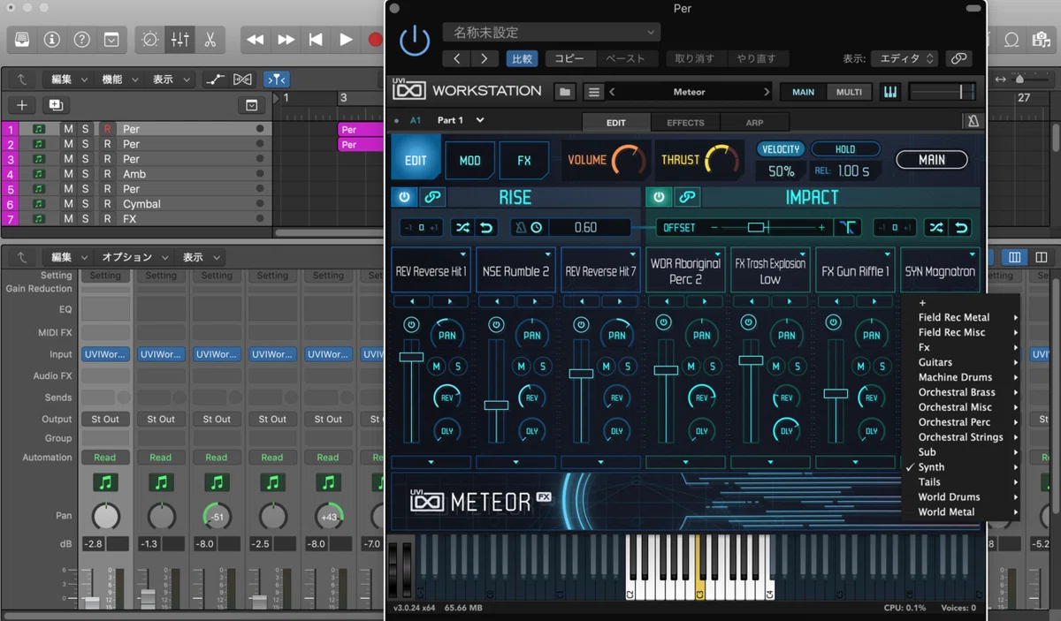The height and width of the screenshot is (621, 1061).
Task: Mute the NSE Rumble 2 layer (M)
Action: coord(522,366)
